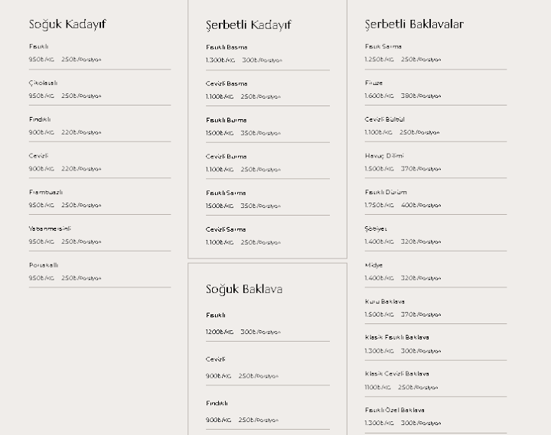
Task: Click the Fıstıklı Dürüm item
Action: pyautogui.click(x=386, y=192)
